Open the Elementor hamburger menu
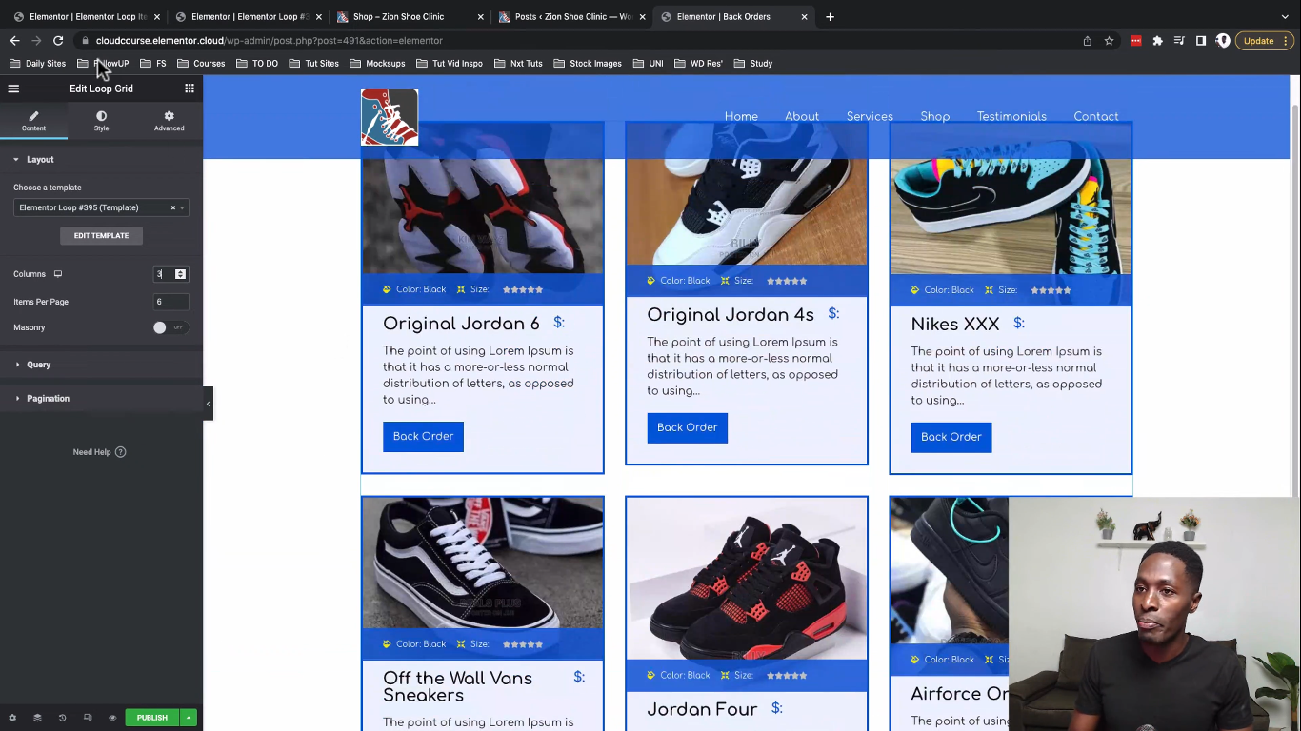1301x731 pixels. (13, 89)
